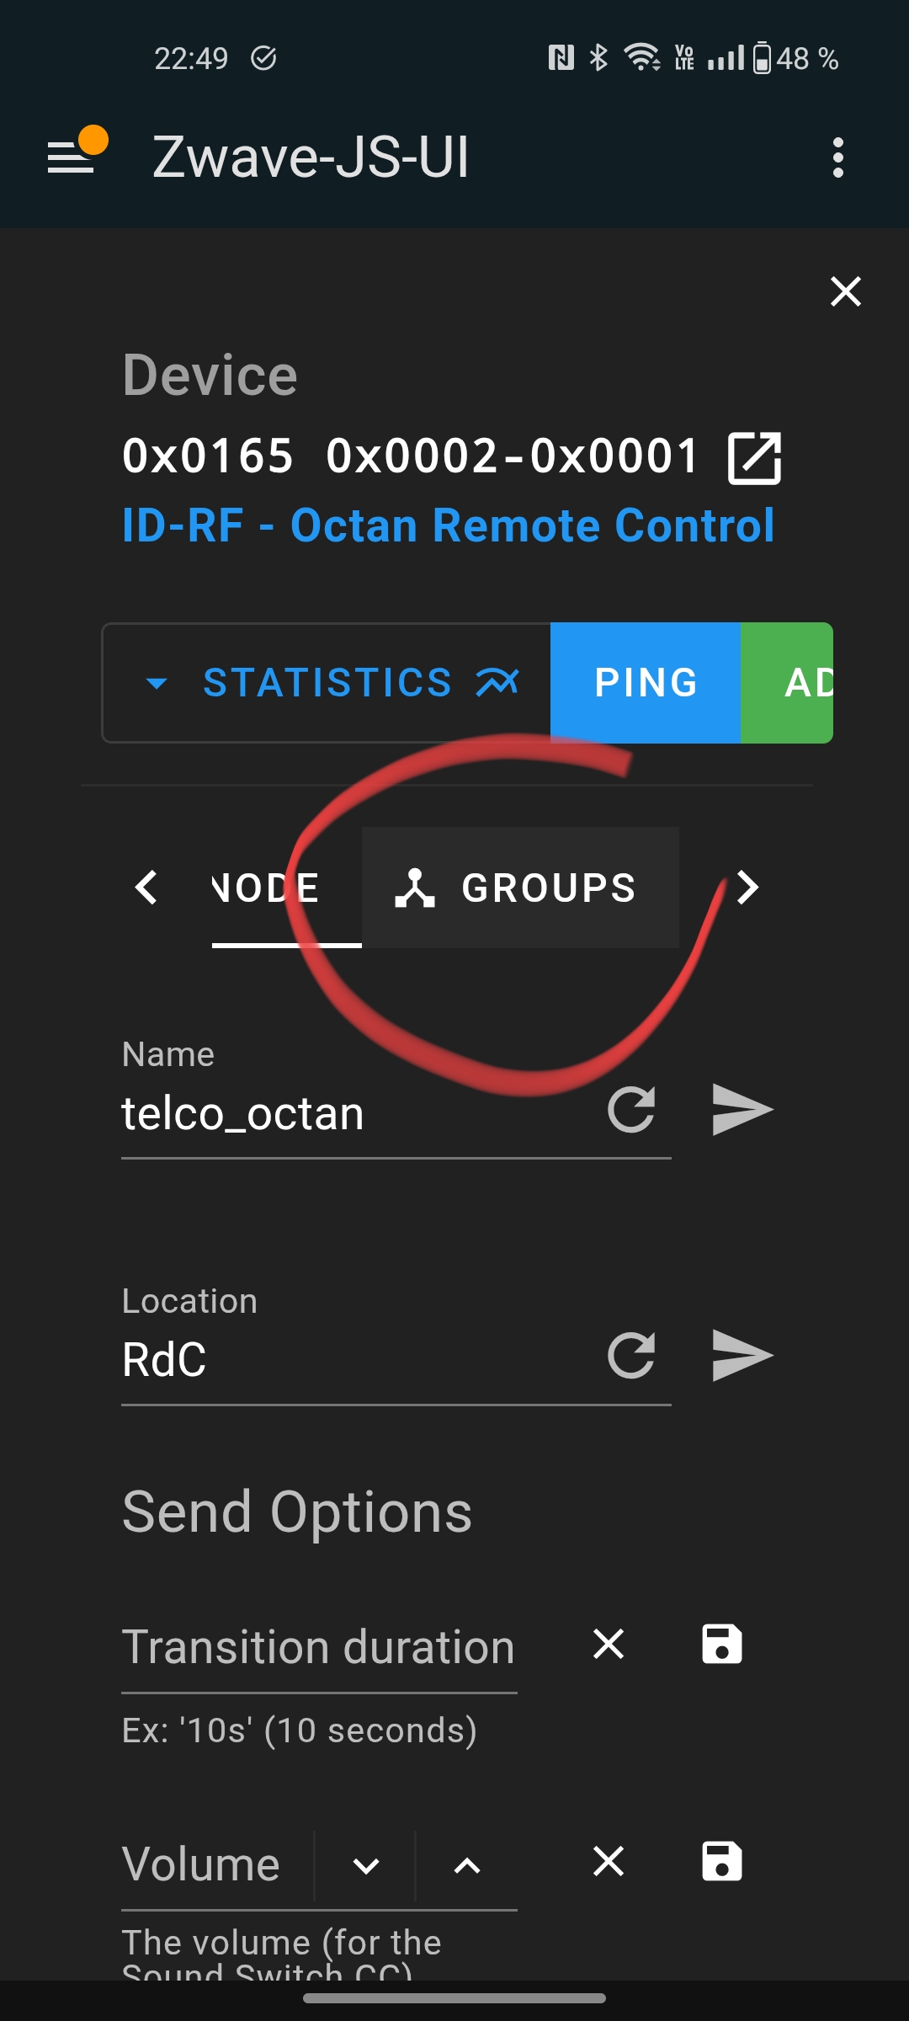Reset the Name field value
Viewport: 909px width, 2021px height.
pyautogui.click(x=631, y=1110)
